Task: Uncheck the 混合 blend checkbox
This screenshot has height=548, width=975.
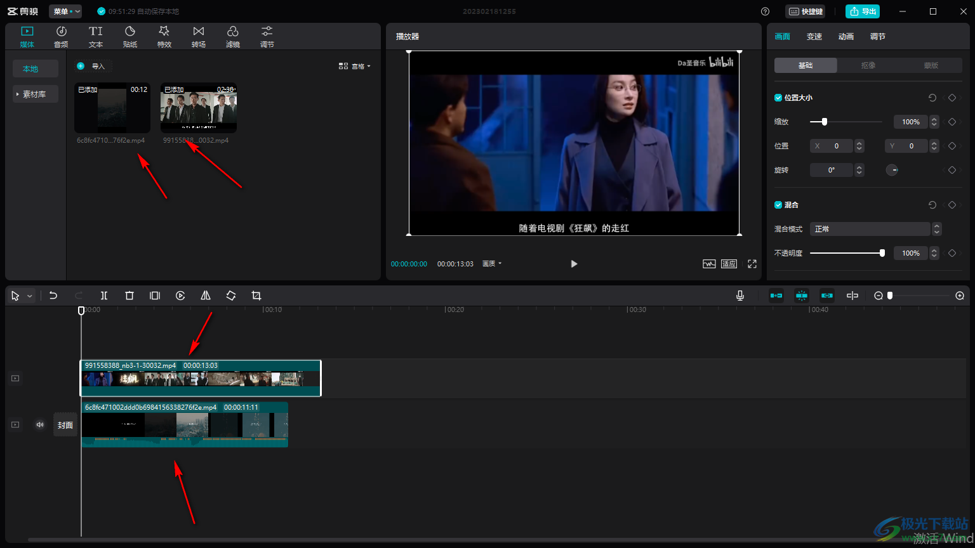Action: 778,205
